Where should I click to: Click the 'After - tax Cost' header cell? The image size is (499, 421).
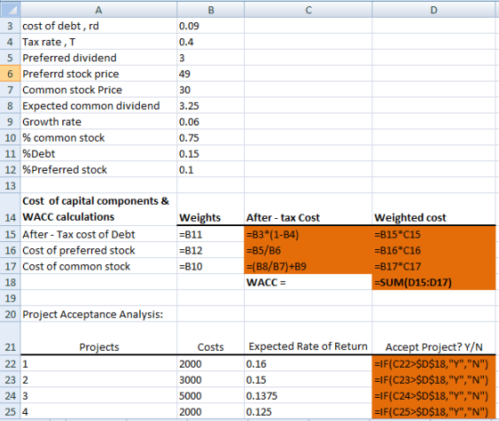[308, 209]
